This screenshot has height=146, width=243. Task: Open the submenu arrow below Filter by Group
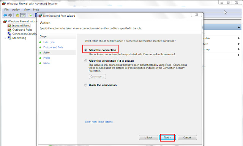click(x=239, y=55)
